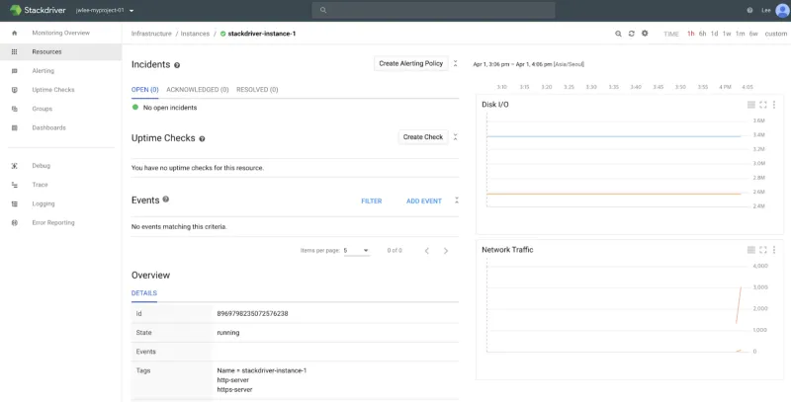Open the jwlee-myproject-01 project dropdown

point(105,10)
